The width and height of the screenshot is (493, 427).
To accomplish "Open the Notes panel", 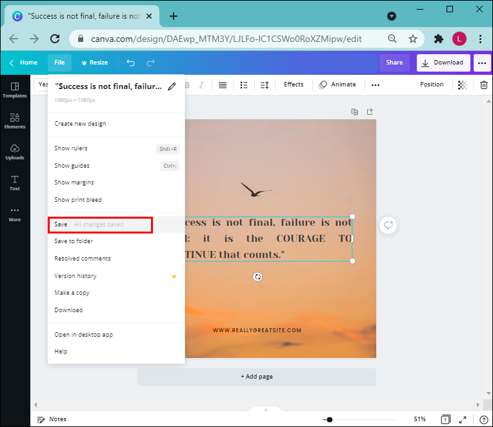I will (52, 419).
